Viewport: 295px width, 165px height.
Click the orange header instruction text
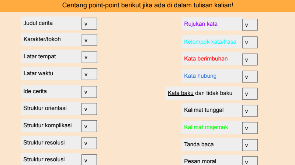point(147,5)
